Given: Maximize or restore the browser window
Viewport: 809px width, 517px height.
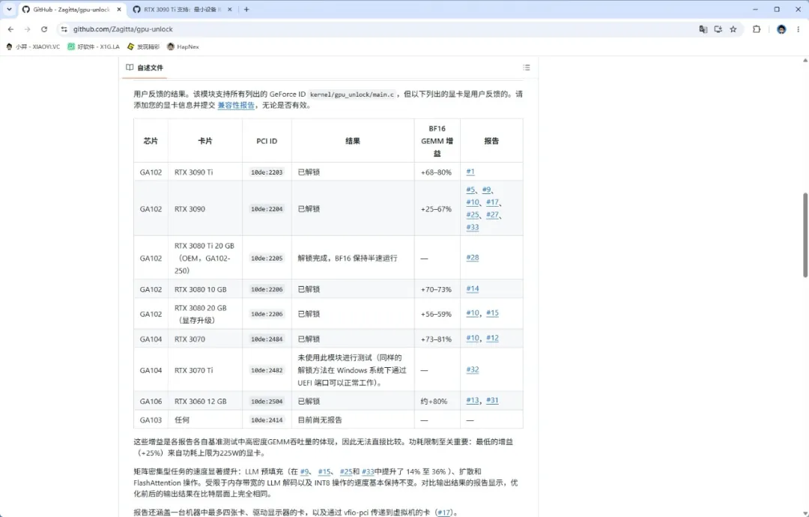Looking at the screenshot, I should [x=777, y=9].
